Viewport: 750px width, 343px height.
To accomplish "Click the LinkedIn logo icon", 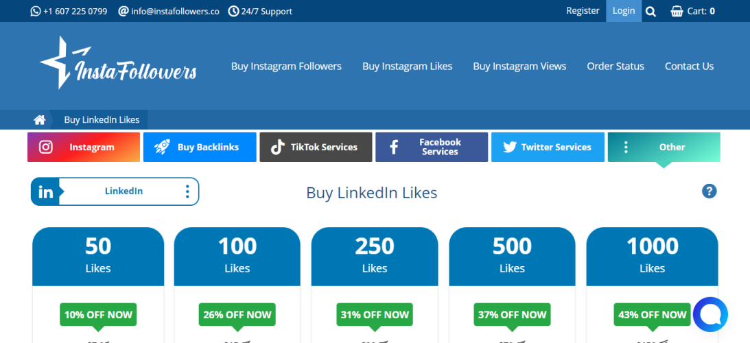I will coord(45,192).
